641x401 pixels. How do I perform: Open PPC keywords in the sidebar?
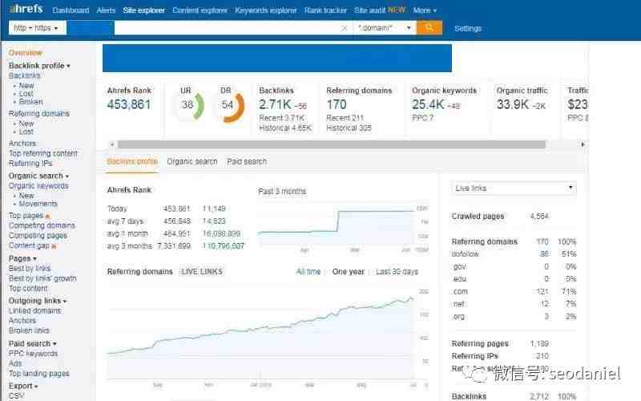coord(33,354)
